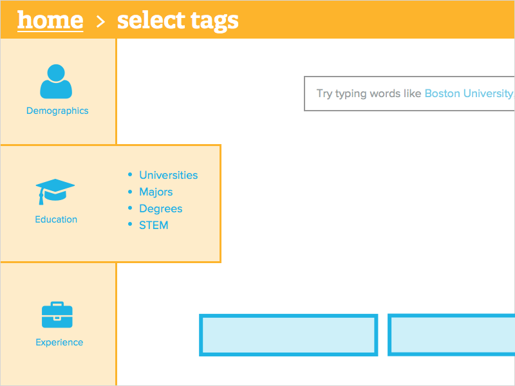Image resolution: width=515 pixels, height=386 pixels.
Task: Choose Majors under Education
Action: click(156, 192)
